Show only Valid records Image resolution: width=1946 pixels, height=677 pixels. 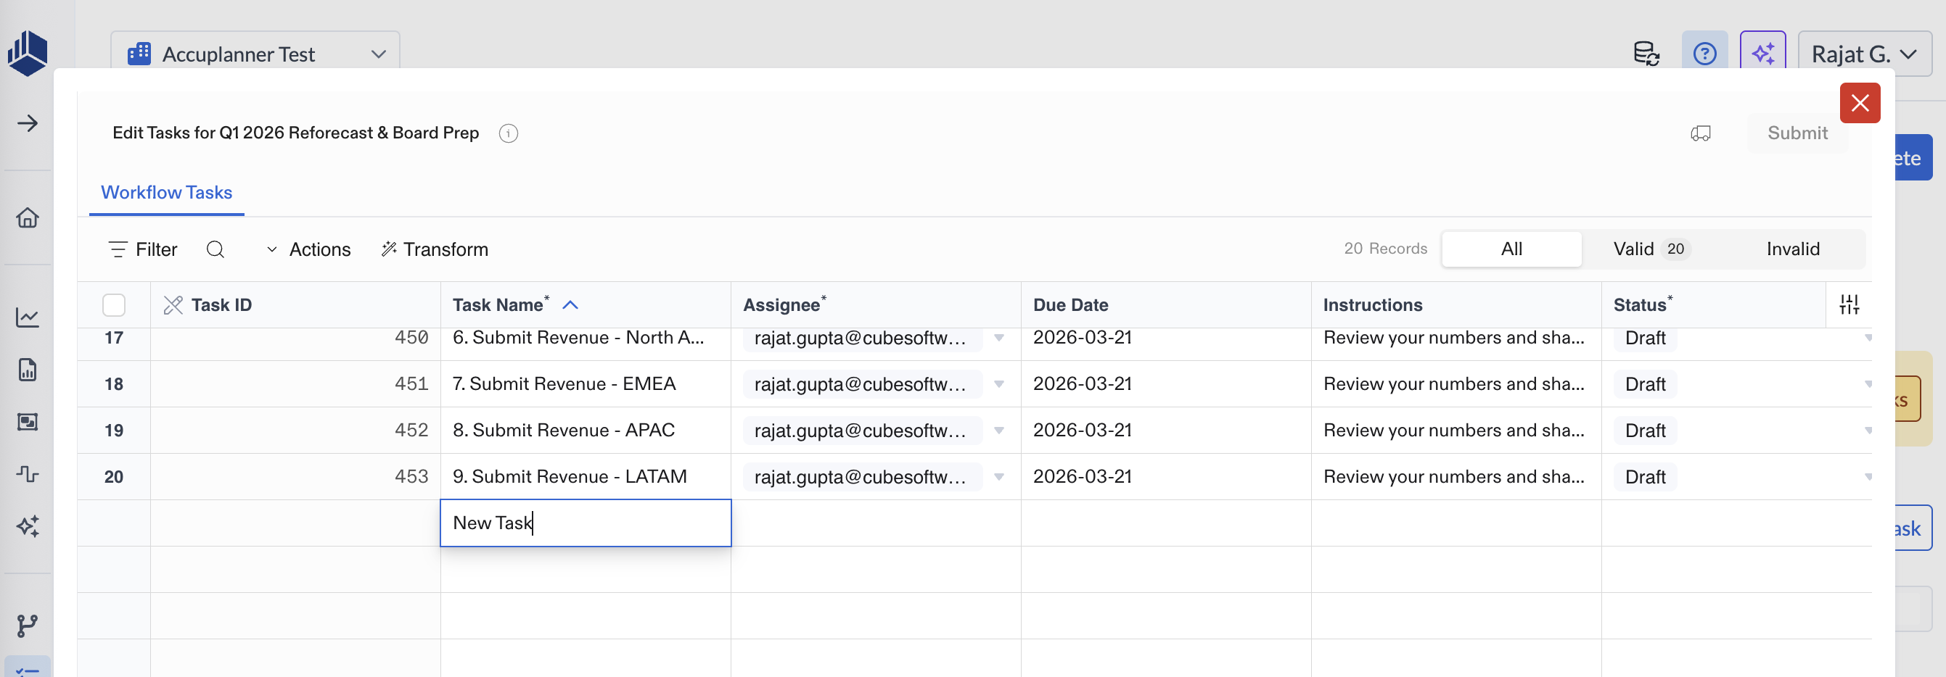1649,249
